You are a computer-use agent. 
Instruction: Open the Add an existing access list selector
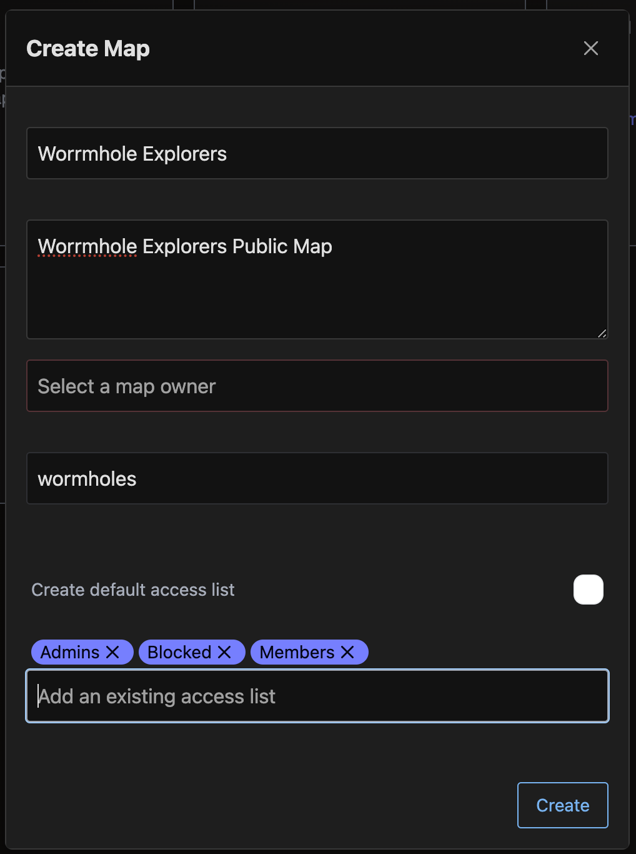click(317, 696)
